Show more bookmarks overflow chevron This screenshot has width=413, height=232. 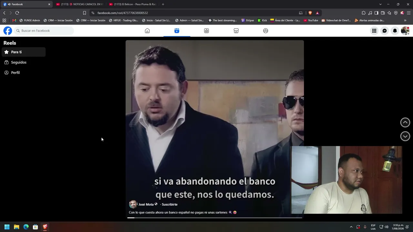point(405,20)
